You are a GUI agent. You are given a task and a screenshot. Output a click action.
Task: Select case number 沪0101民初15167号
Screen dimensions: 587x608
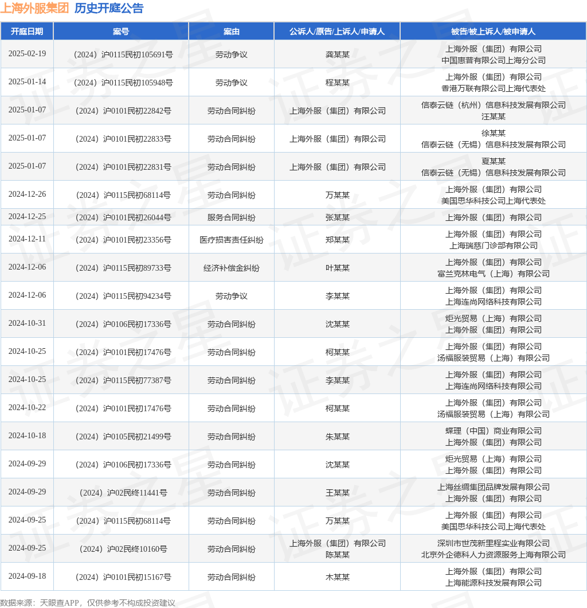pos(137,578)
